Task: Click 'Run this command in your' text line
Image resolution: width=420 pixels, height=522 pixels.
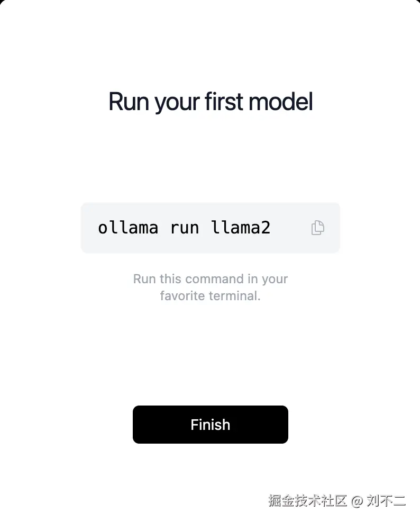Action: pyautogui.click(x=210, y=279)
